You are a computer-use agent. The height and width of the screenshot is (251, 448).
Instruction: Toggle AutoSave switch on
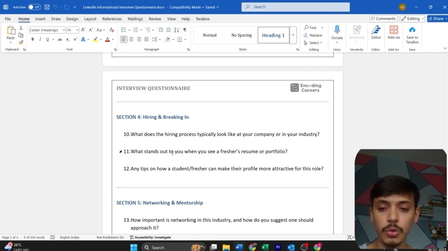[x=34, y=7]
